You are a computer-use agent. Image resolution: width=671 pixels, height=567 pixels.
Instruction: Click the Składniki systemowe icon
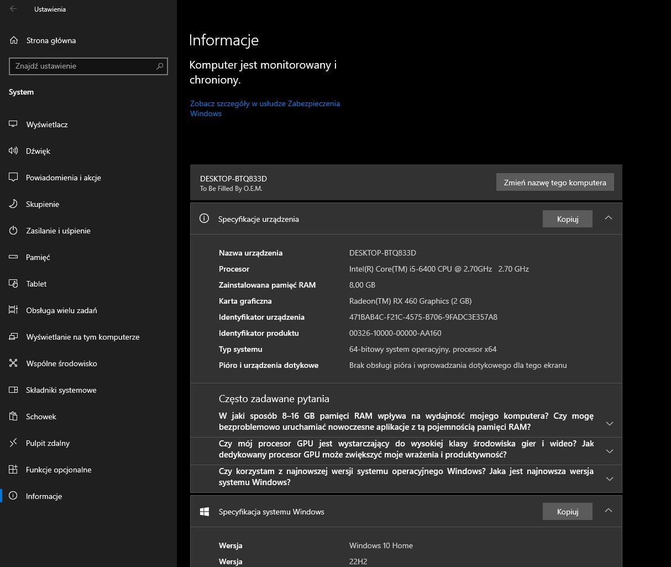coord(14,390)
